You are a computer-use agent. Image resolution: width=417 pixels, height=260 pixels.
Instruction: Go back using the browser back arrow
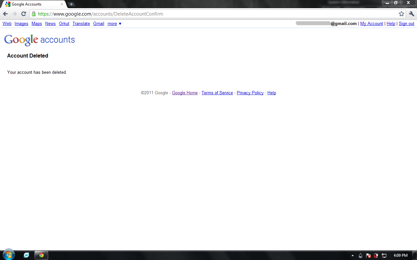(5, 14)
